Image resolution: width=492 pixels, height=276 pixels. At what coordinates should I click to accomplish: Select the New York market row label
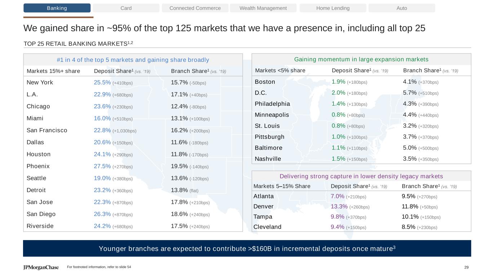40,83
